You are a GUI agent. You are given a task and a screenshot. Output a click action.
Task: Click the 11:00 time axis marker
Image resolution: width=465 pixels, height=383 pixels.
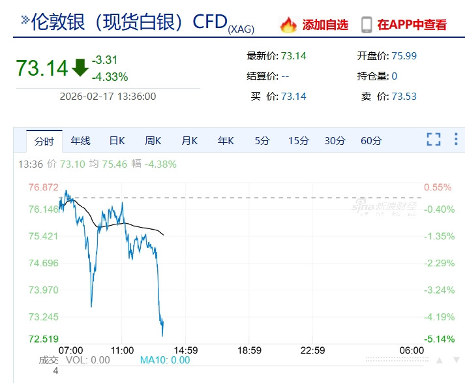click(x=123, y=350)
